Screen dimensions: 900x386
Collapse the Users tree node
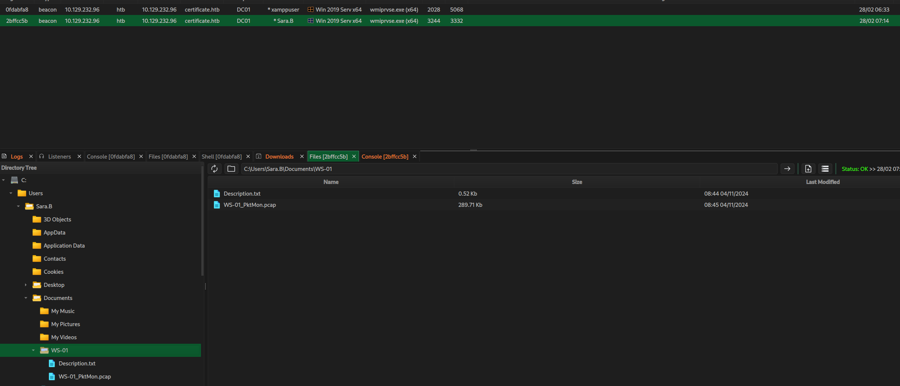[11, 193]
